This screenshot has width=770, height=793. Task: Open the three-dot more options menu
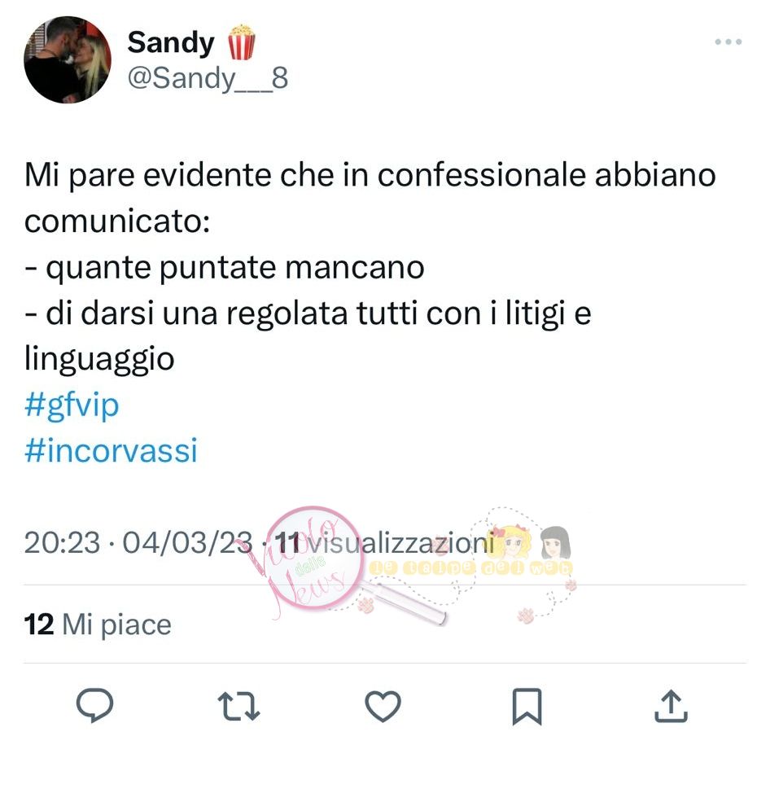pyautogui.click(x=728, y=42)
